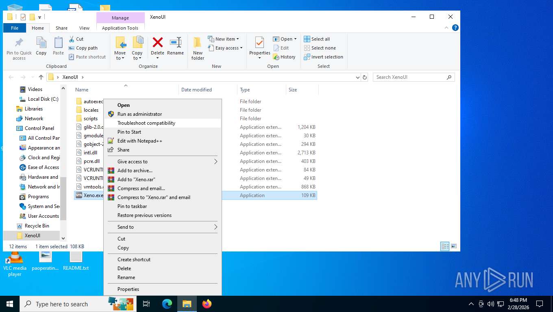Choose Restore previous versions

point(162,215)
